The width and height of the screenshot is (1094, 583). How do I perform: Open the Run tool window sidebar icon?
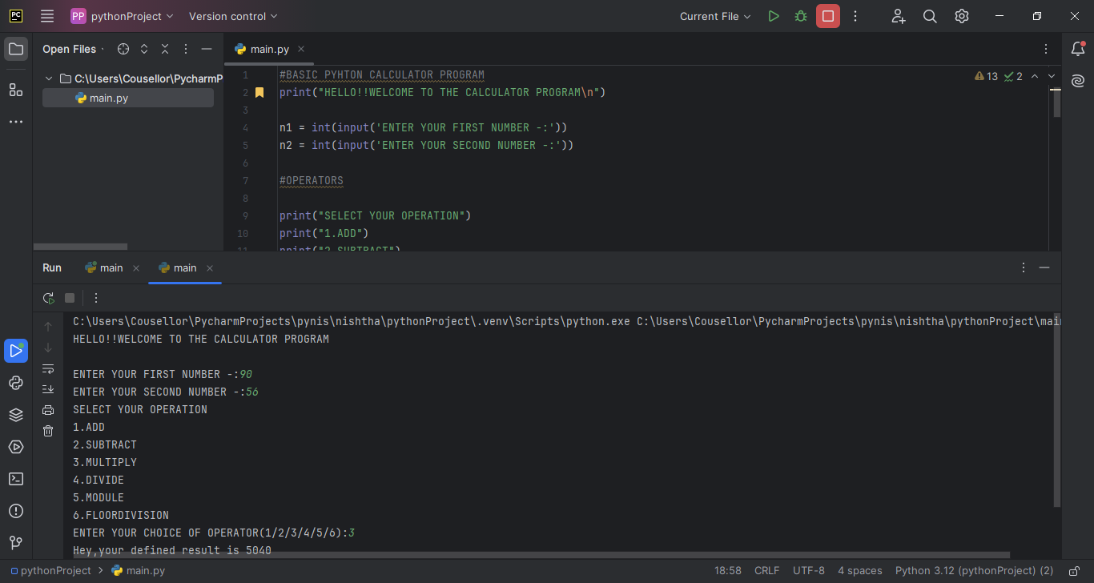coord(16,351)
